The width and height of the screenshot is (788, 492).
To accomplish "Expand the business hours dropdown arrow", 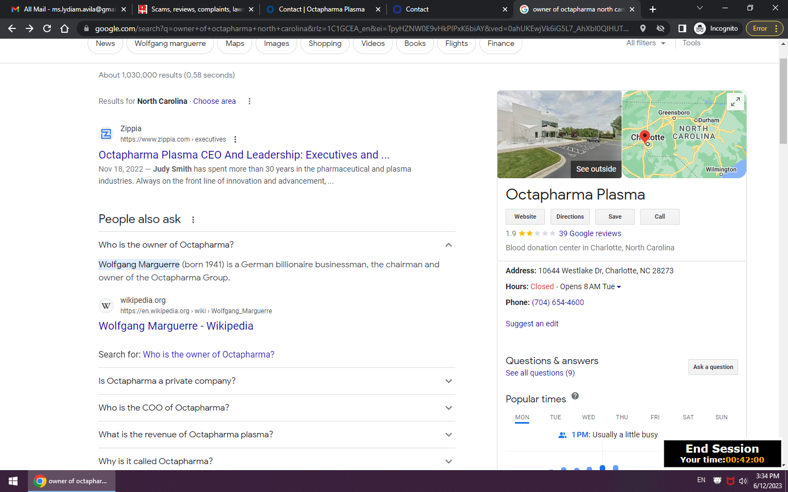I will point(619,287).
